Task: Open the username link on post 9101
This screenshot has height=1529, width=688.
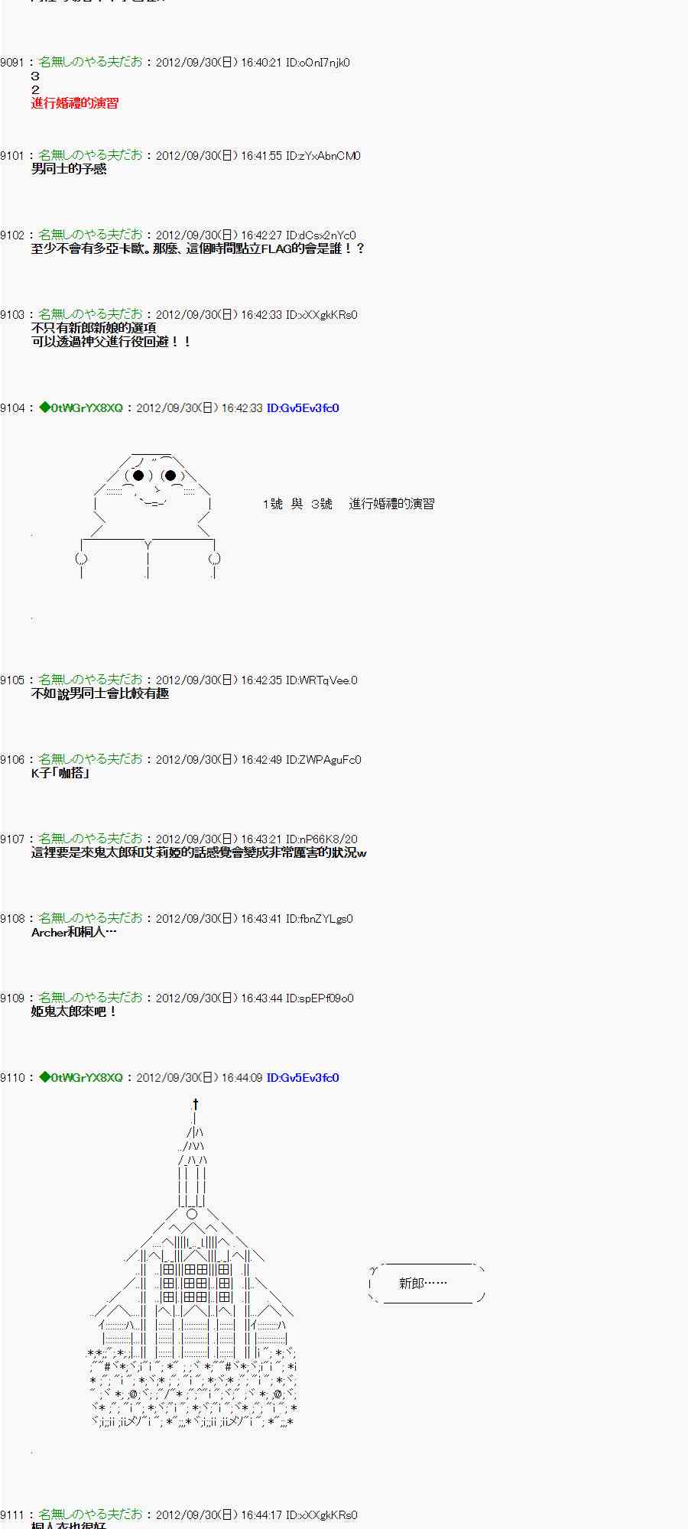Action: coord(90,155)
